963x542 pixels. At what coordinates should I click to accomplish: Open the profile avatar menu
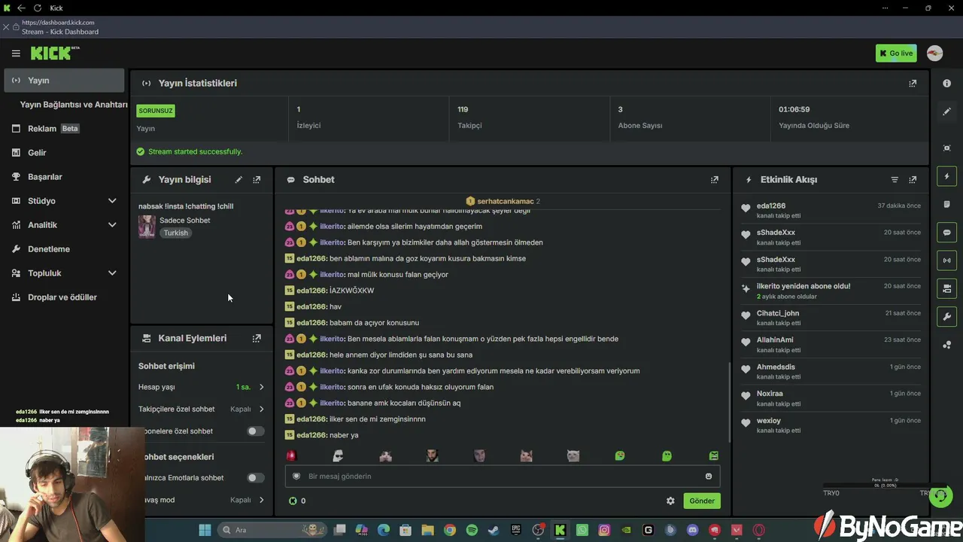pyautogui.click(x=934, y=53)
